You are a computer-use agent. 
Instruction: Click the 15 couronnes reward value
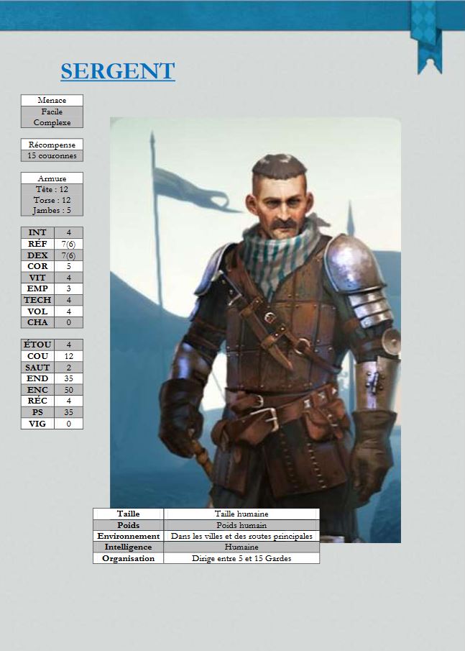pos(52,155)
